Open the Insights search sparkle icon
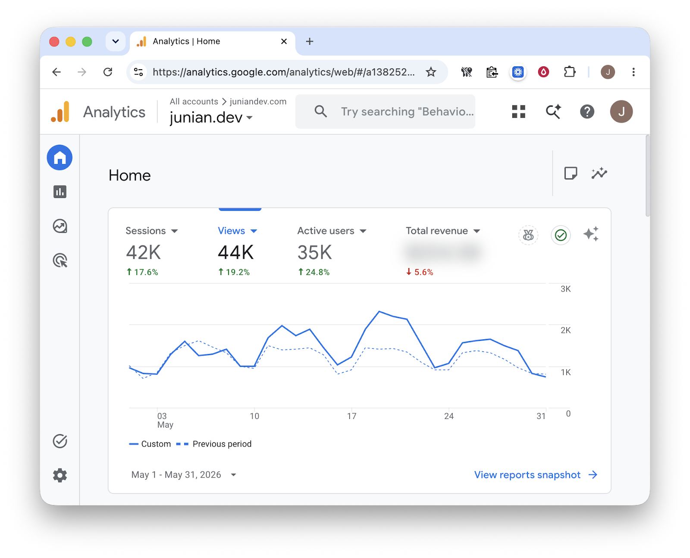This screenshot has width=690, height=558. pos(553,112)
